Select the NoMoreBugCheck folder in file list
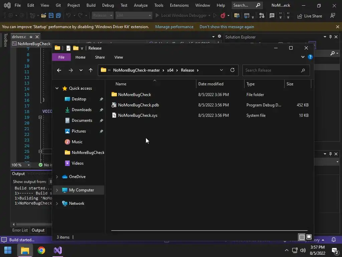Viewport: 342px width, 257px height. [x=135, y=95]
